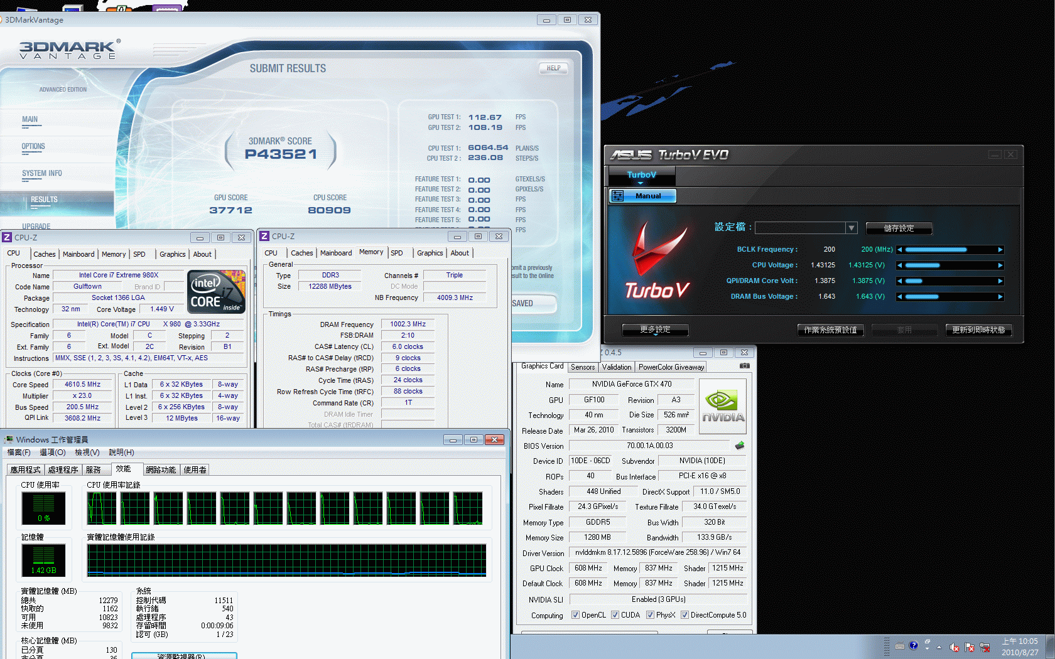
Task: Click the 更新到即時狀態 button in TurboV
Action: pos(978,330)
